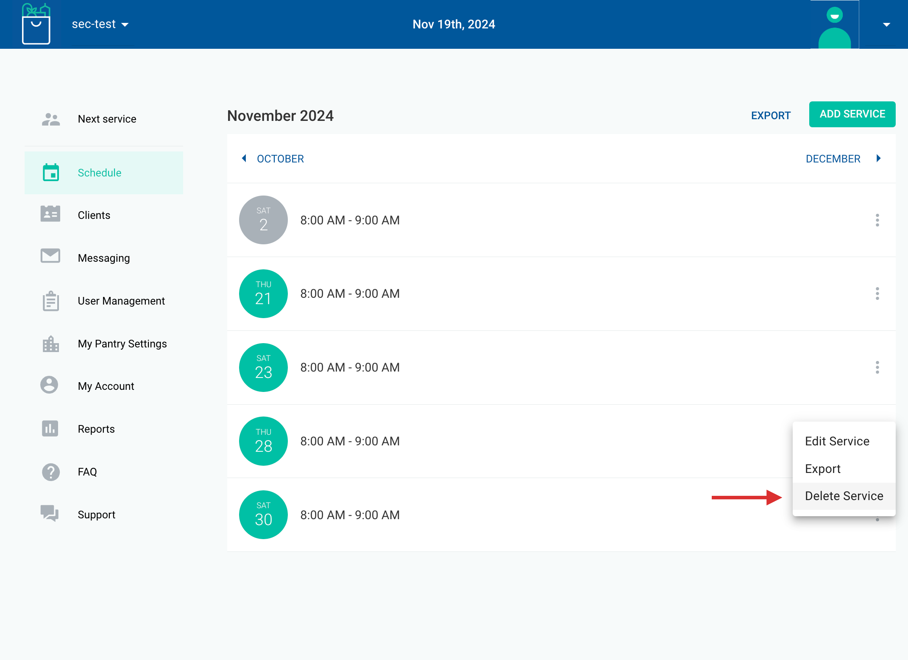Choose Export from the context menu

click(844, 469)
